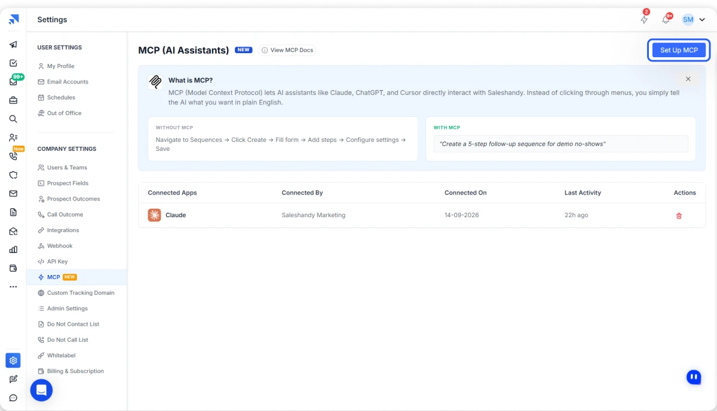Viewport: 717px width, 411px height.
Task: Click the document icon in left rail
Action: [x=13, y=212]
